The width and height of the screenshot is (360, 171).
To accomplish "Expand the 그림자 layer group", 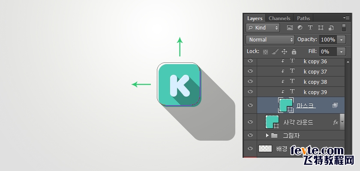I will pos(267,136).
